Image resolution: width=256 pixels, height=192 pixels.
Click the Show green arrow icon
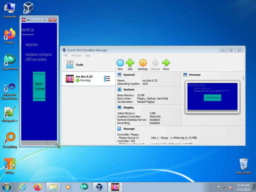tap(166, 63)
